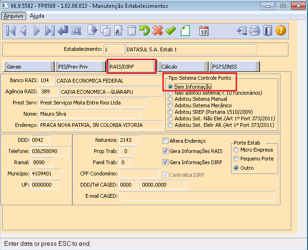The image size is (308, 250).
Task: Toggle Gera Informações RAIS checkbox
Action: (165, 151)
